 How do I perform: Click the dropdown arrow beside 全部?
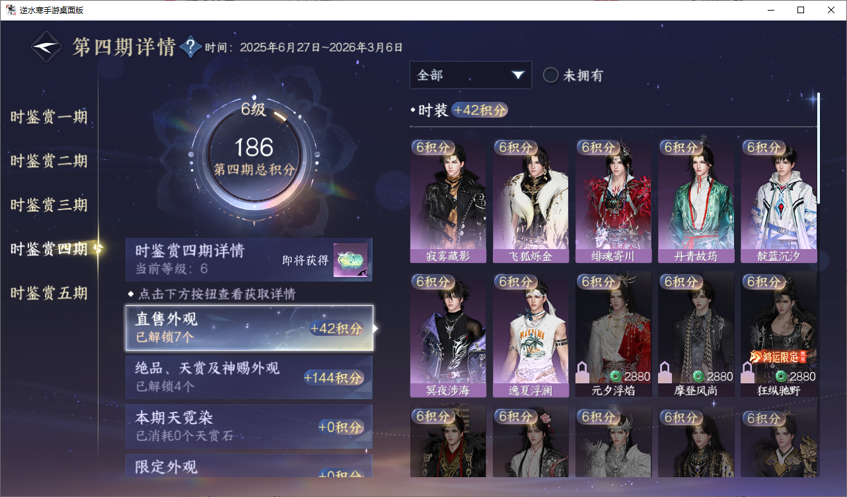coord(518,75)
